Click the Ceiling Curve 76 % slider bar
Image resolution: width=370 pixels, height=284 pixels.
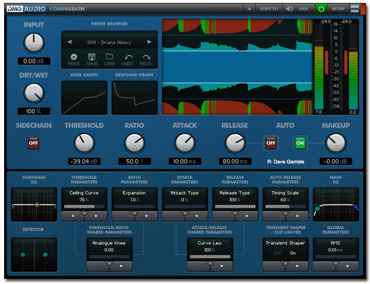(x=84, y=207)
